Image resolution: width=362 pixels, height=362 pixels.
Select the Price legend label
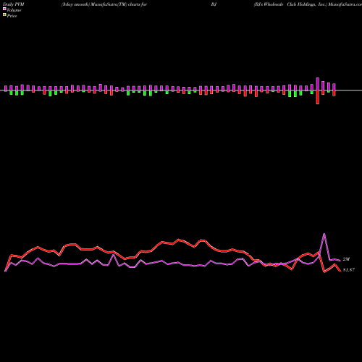(12, 16)
